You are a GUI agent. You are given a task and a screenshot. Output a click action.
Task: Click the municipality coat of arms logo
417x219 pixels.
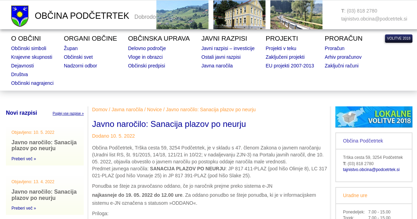20,16
